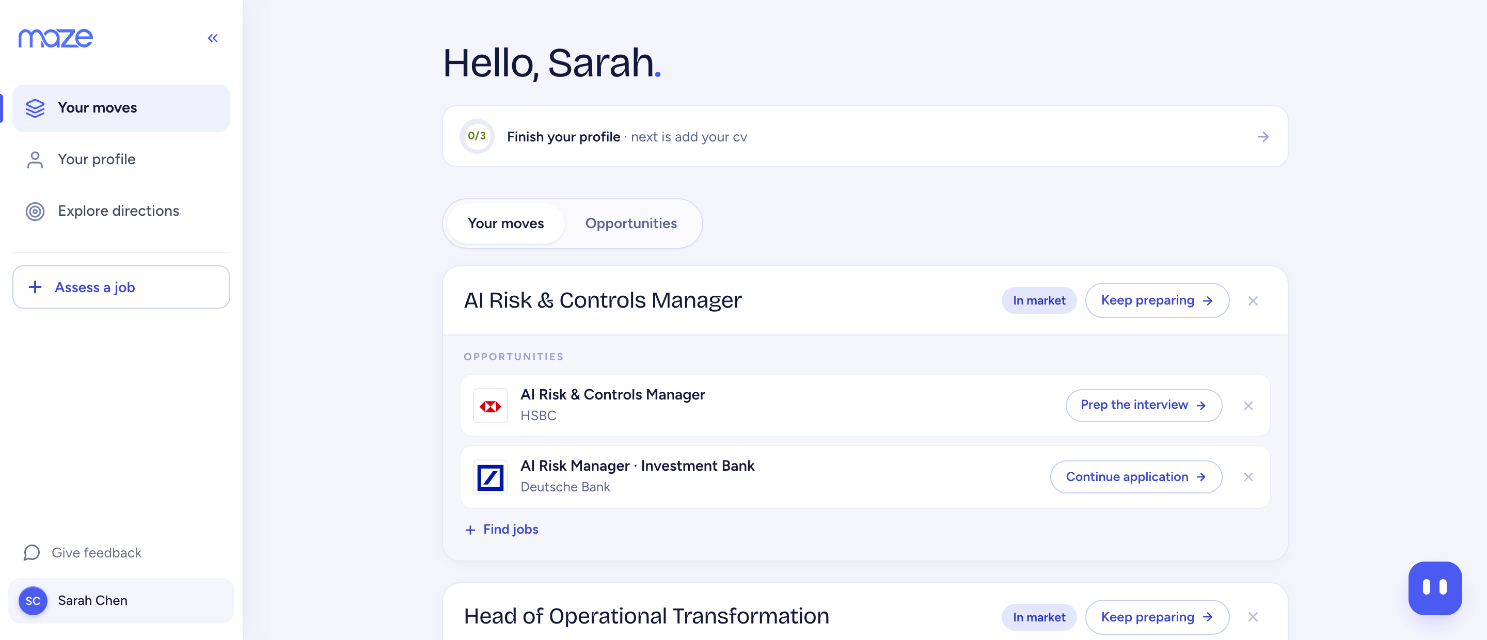
Task: Remove the Deutsche Bank opportunity
Action: (1248, 477)
